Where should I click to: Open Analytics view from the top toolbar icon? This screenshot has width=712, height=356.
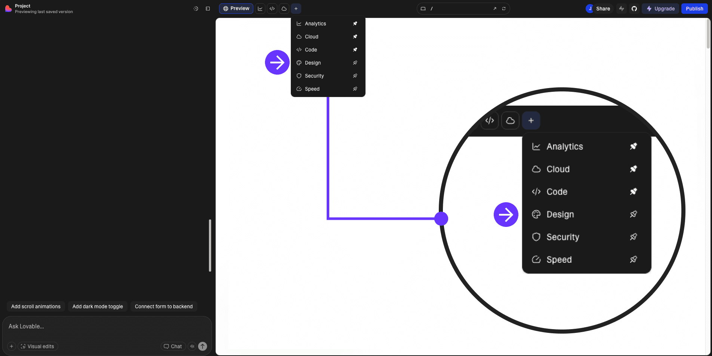(260, 9)
